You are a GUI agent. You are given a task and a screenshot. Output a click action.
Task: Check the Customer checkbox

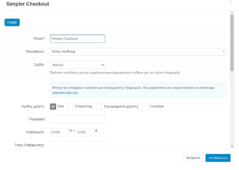(x=145, y=107)
